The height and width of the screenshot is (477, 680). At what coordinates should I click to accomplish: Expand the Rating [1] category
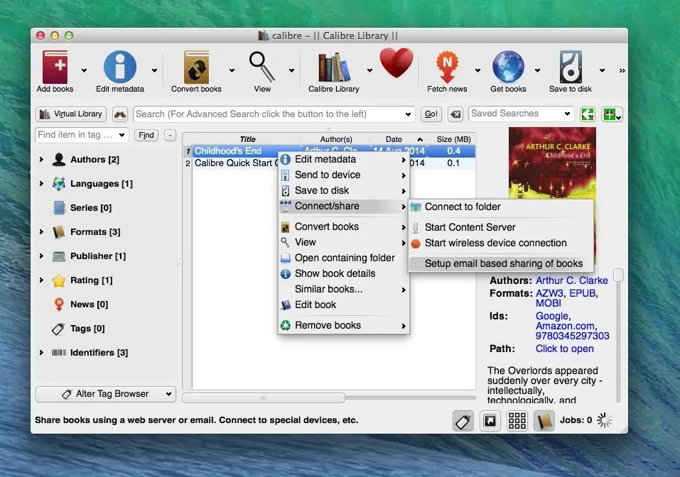point(41,280)
